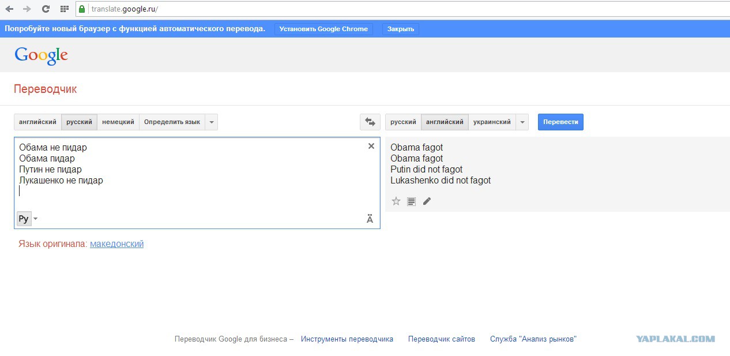
Task: Switch target language to русский
Action: [x=403, y=122]
